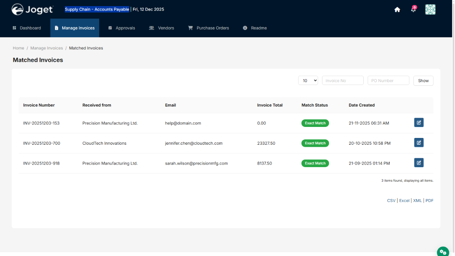Click the Joget logo
The height and width of the screenshot is (256, 455).
(x=32, y=10)
